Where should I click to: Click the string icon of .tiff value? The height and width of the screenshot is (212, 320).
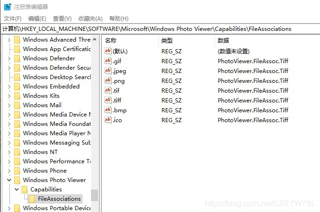pos(108,100)
